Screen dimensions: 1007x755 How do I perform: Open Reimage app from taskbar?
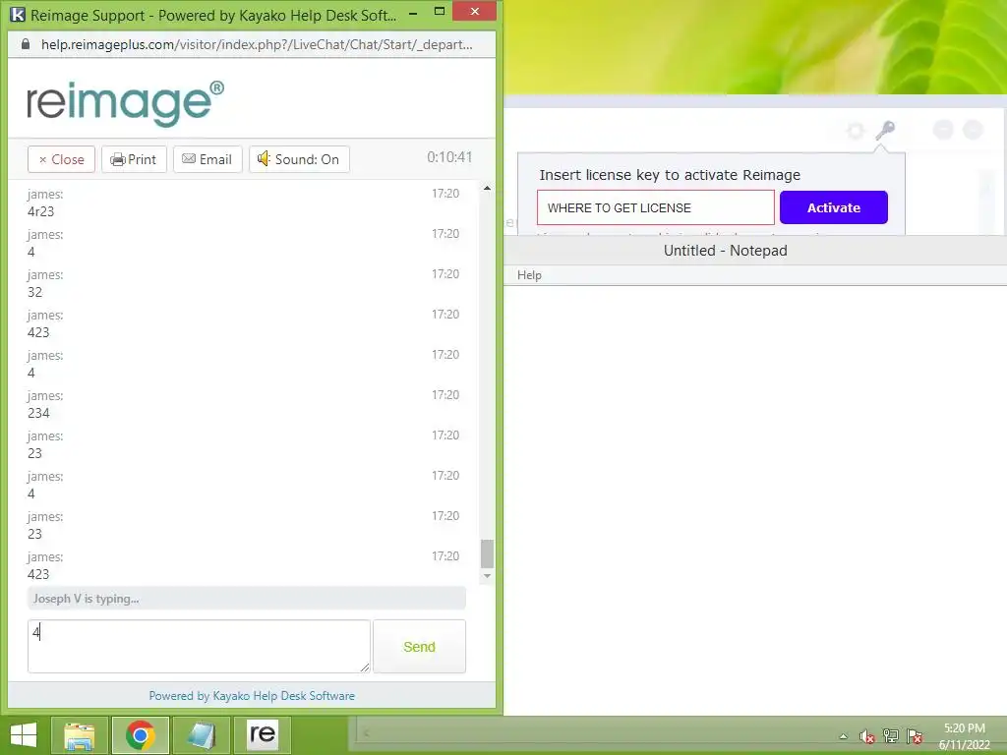[263, 735]
